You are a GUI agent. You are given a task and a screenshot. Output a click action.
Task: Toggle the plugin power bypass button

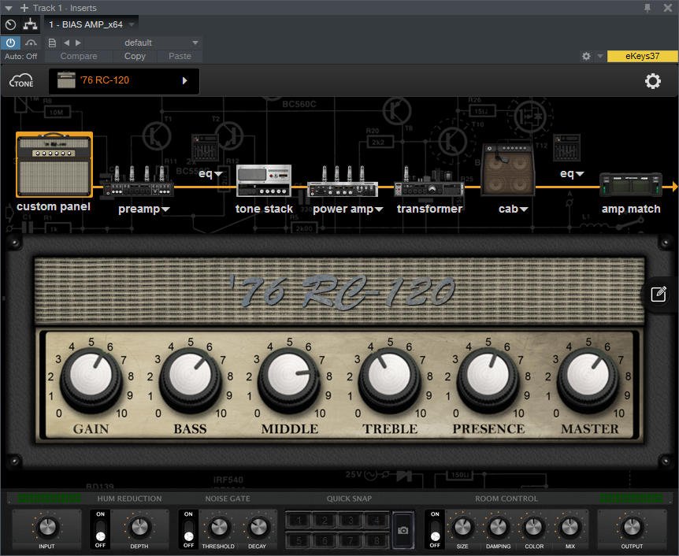click(10, 43)
